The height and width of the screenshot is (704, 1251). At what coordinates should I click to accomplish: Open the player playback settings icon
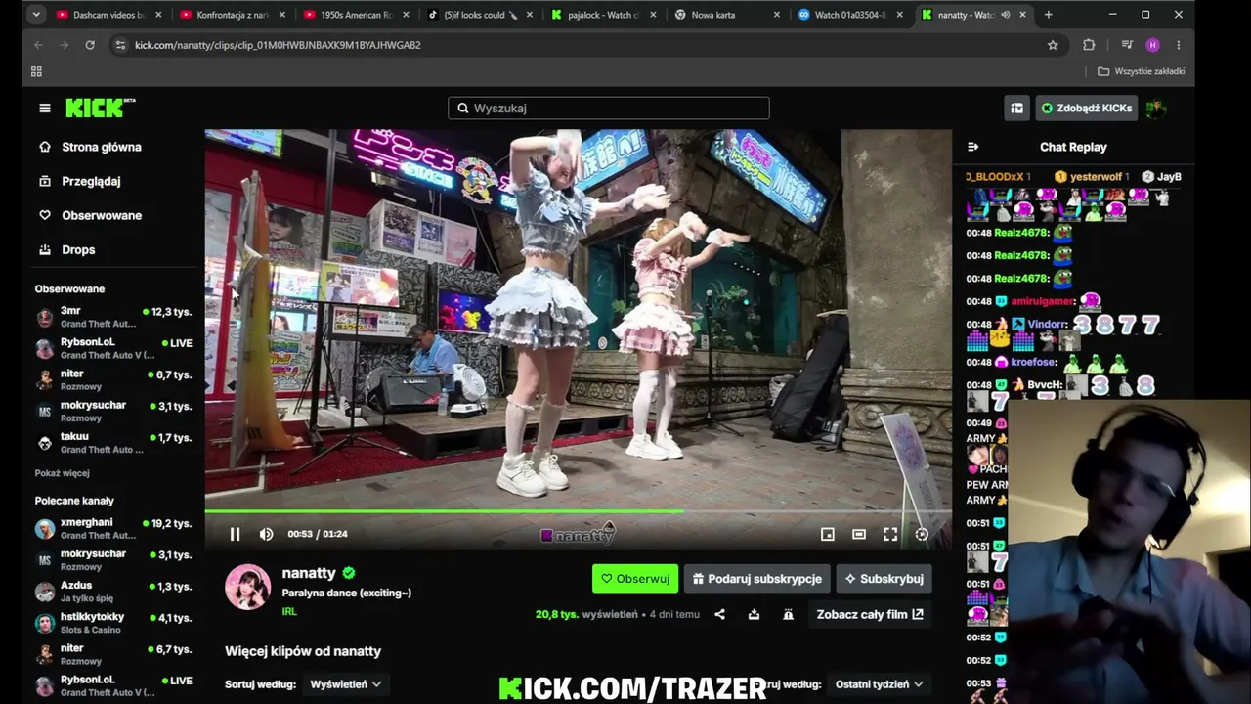922,534
